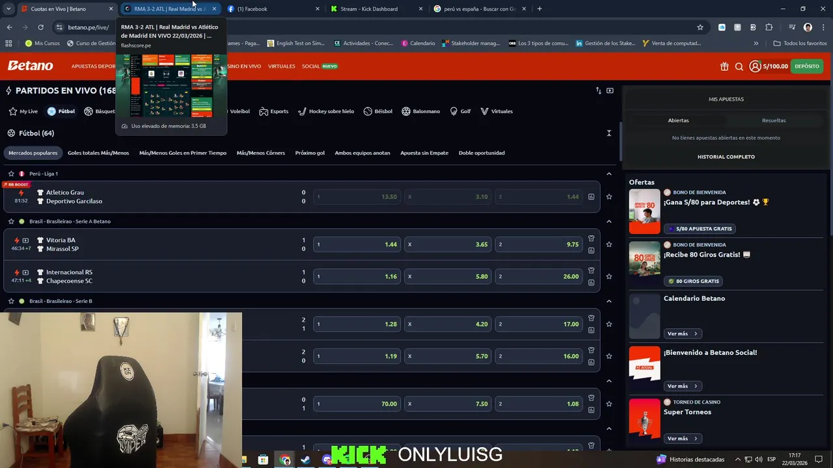Favorite the Brasileirao Serie B league star
Image resolution: width=833 pixels, height=468 pixels.
[x=11, y=301]
